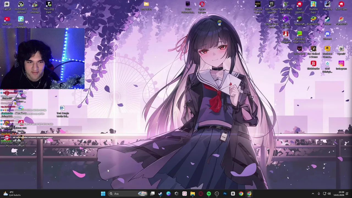Open OBS Studio from the taskbar
352x198 pixels.
click(x=217, y=194)
